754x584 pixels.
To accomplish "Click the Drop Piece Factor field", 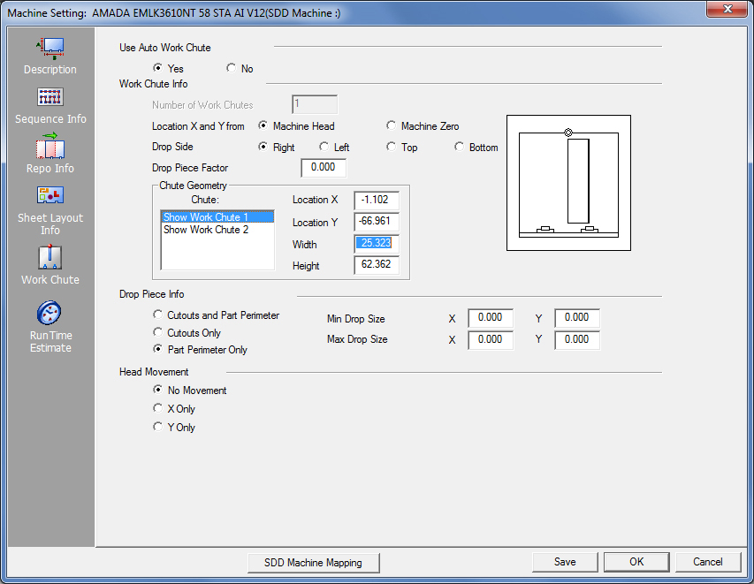I will click(324, 168).
